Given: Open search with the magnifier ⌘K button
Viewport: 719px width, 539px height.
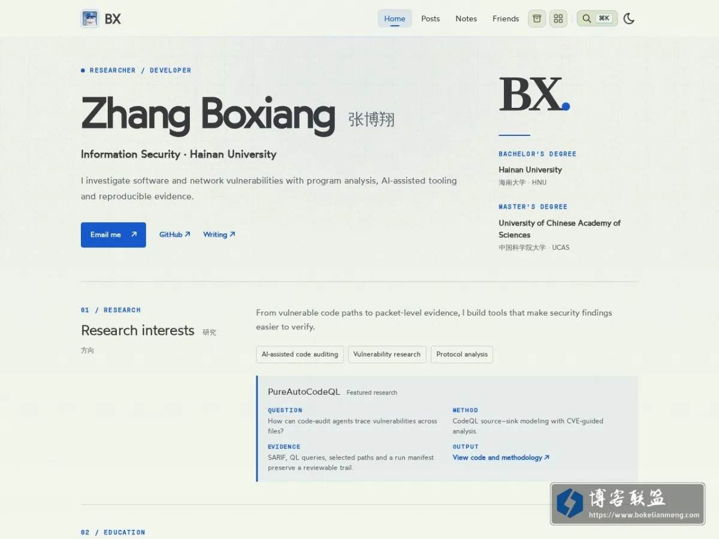Looking at the screenshot, I should click(x=597, y=19).
